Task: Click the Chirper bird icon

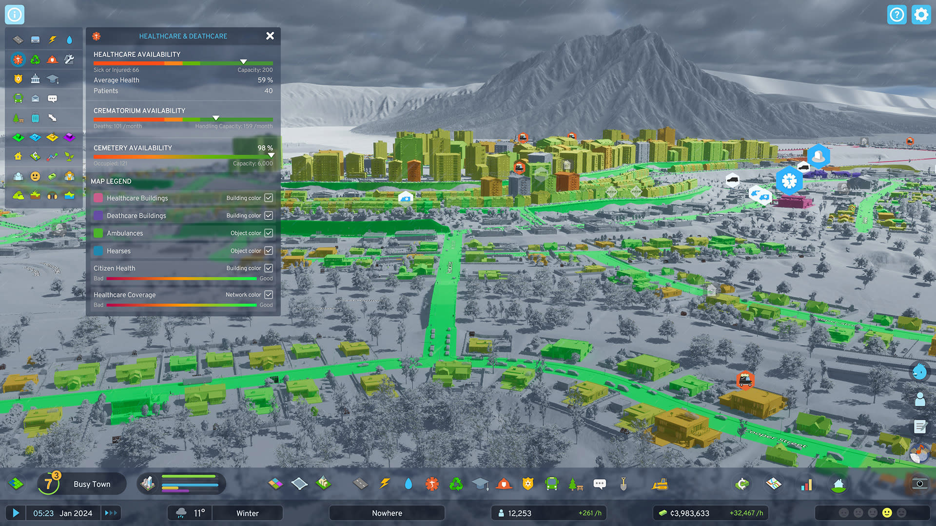Action: [919, 372]
